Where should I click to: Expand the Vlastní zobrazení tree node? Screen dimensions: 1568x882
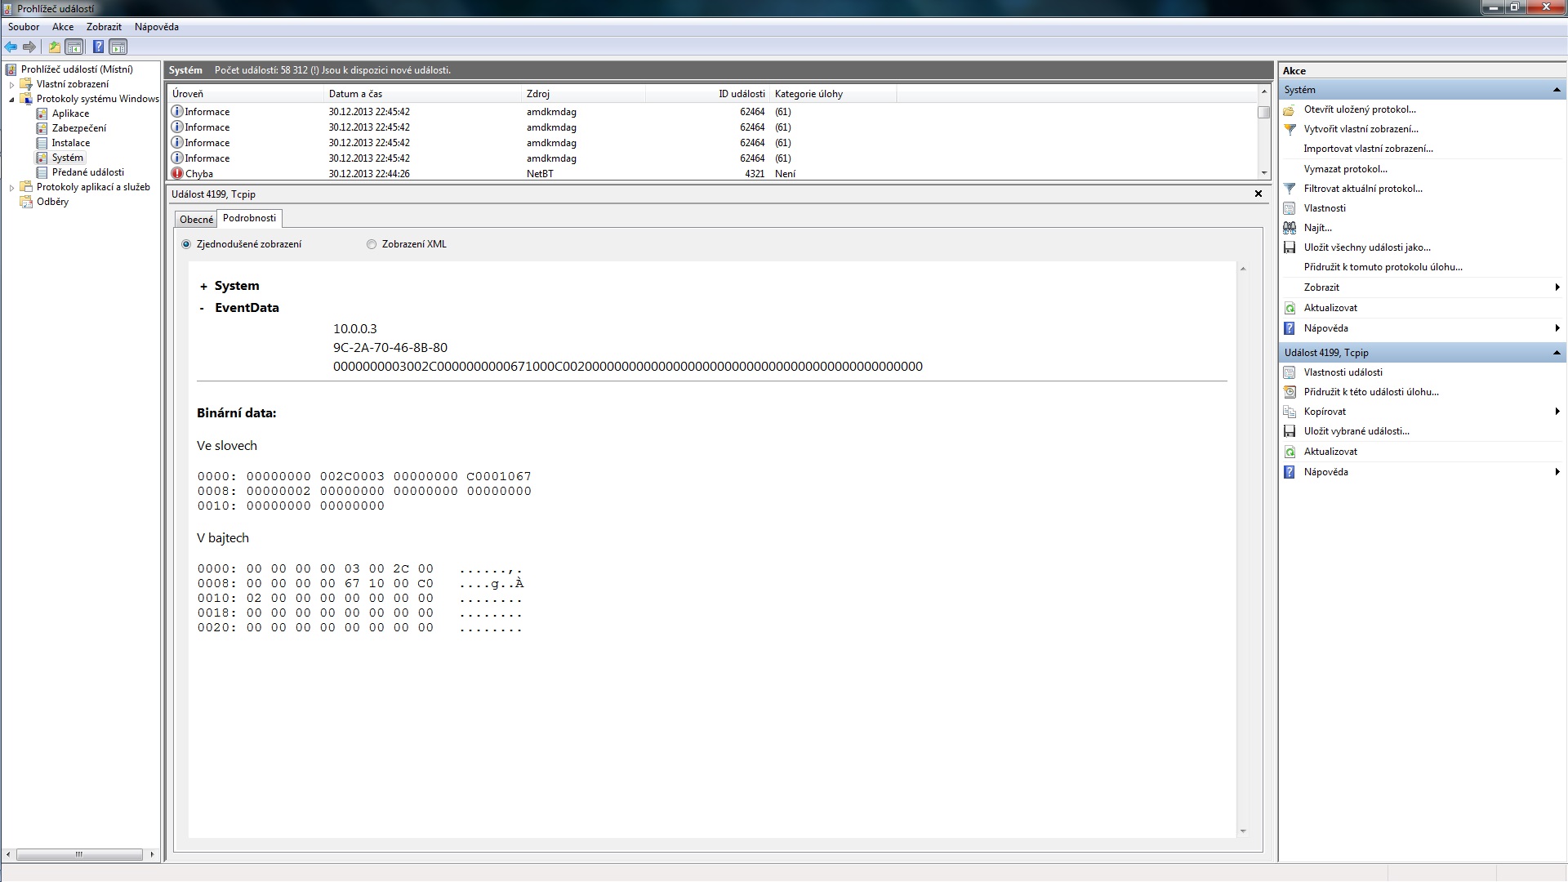[11, 84]
